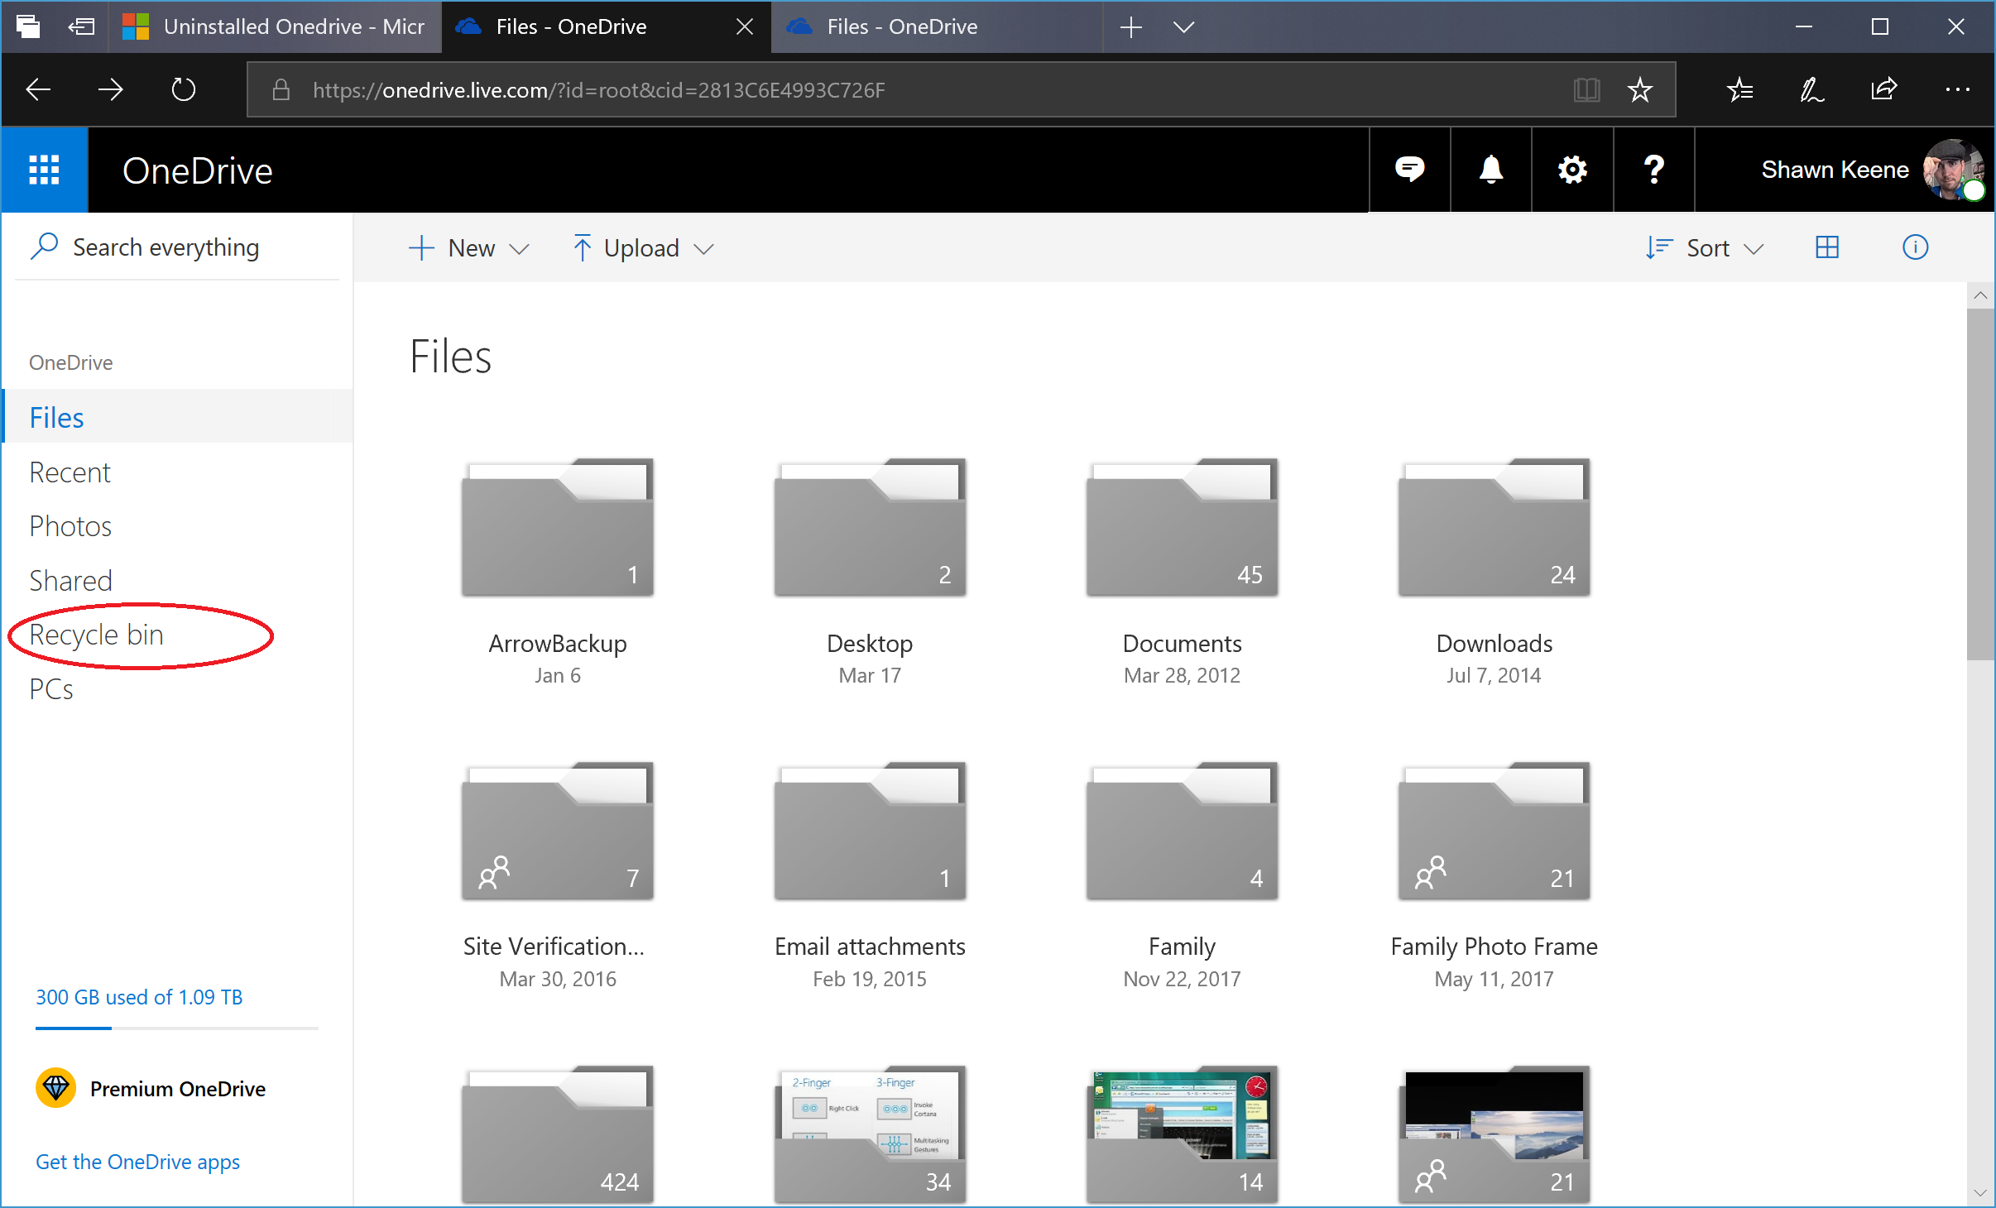Switch to Uninstalled Onedrive tab
This screenshot has height=1208, width=1996.
(x=275, y=27)
